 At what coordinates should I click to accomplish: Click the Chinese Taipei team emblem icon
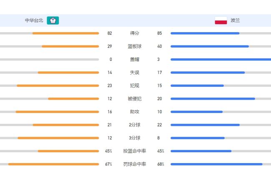coord(53,20)
